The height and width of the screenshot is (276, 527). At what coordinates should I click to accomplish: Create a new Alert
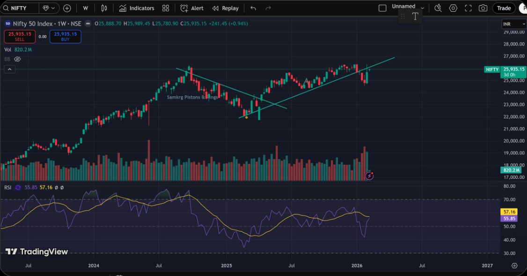(x=192, y=8)
